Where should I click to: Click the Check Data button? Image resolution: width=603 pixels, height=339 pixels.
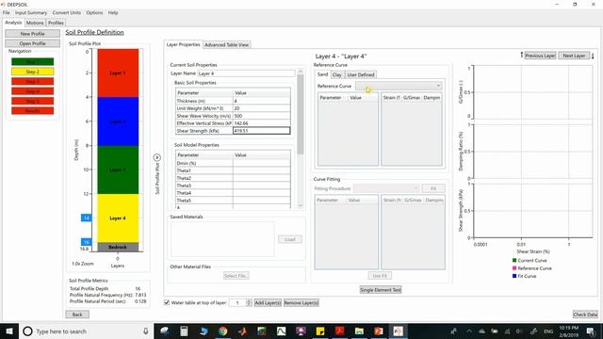pos(585,315)
